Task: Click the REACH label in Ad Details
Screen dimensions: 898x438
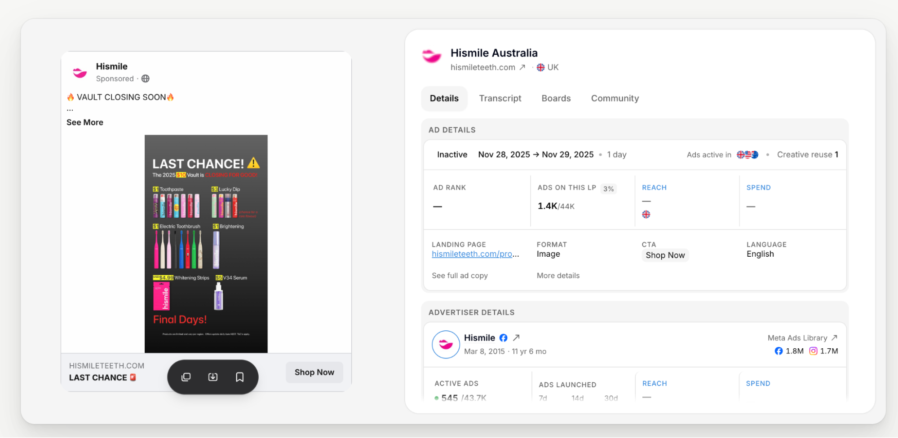Action: coord(654,188)
